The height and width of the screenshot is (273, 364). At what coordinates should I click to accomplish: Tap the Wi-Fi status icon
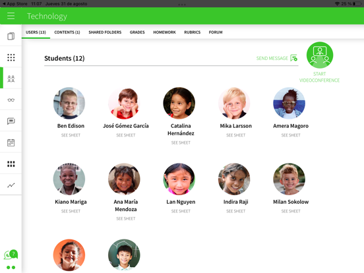(337, 4)
